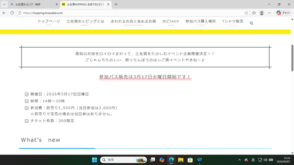The height and width of the screenshot is (165, 294).
Task: Open the site search magnifier icon
Action: click(251, 23)
